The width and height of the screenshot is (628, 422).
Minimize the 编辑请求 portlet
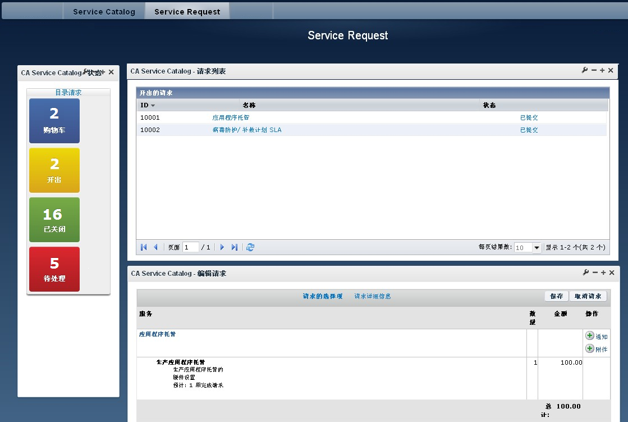pos(595,273)
